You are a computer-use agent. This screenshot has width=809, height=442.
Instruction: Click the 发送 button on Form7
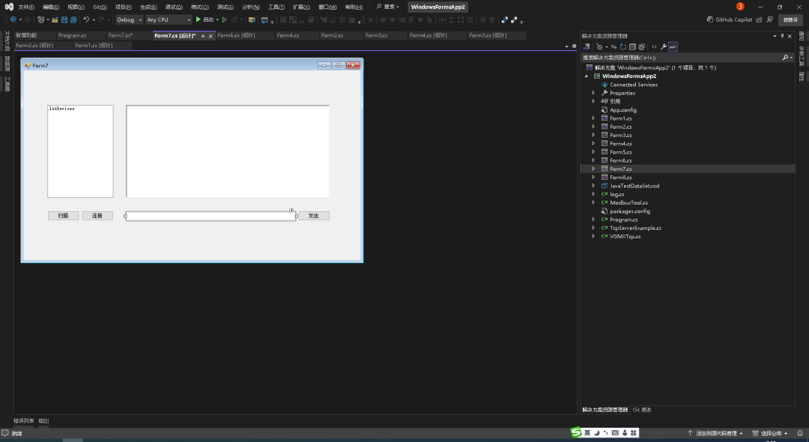313,216
